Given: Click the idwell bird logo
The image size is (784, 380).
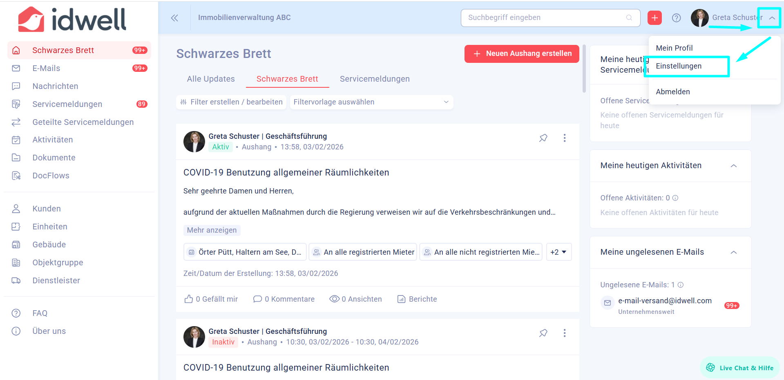Looking at the screenshot, I should click(72, 19).
